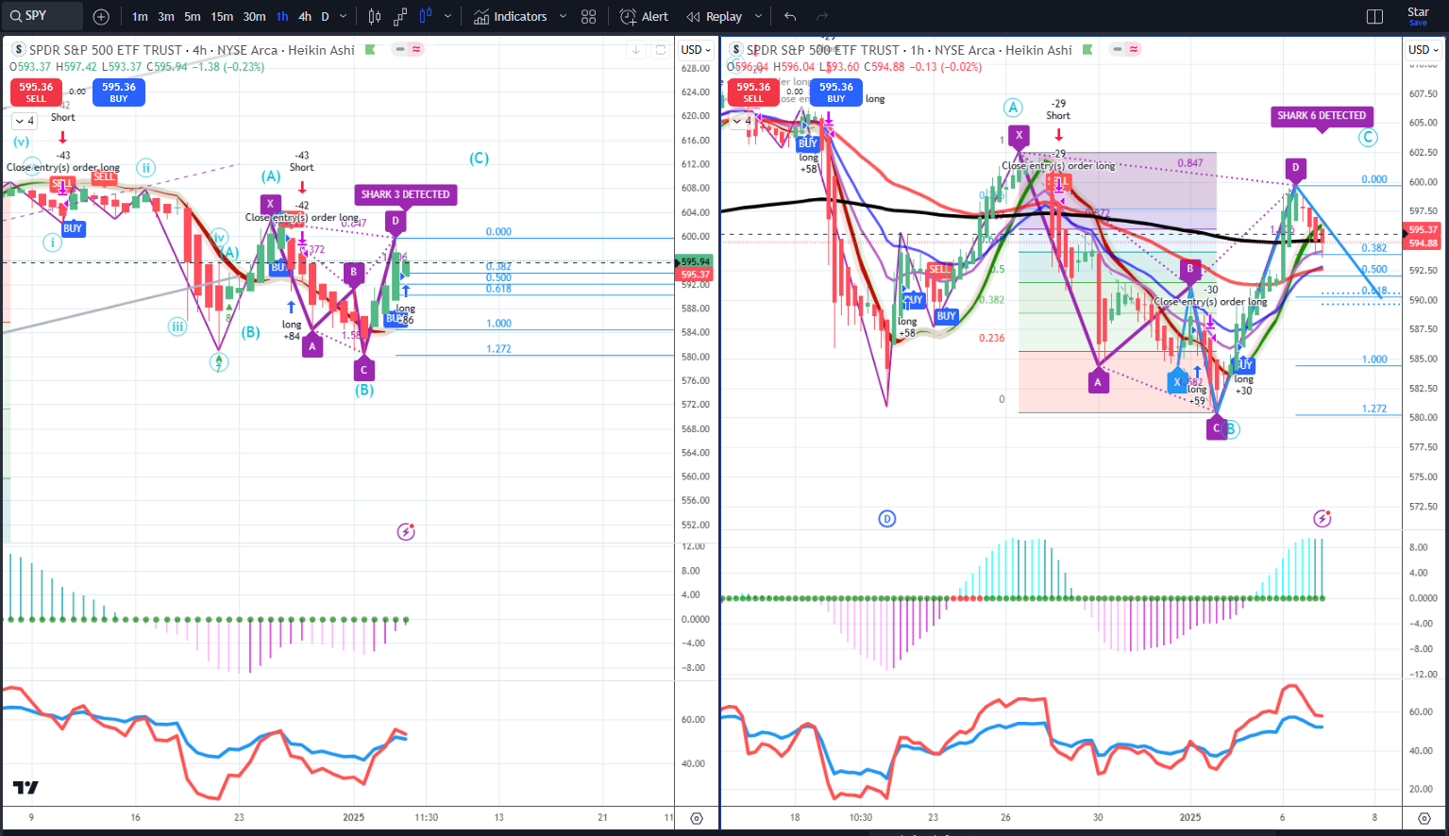Switch to the 30m timeframe
This screenshot has width=1449, height=836.
pos(254,16)
